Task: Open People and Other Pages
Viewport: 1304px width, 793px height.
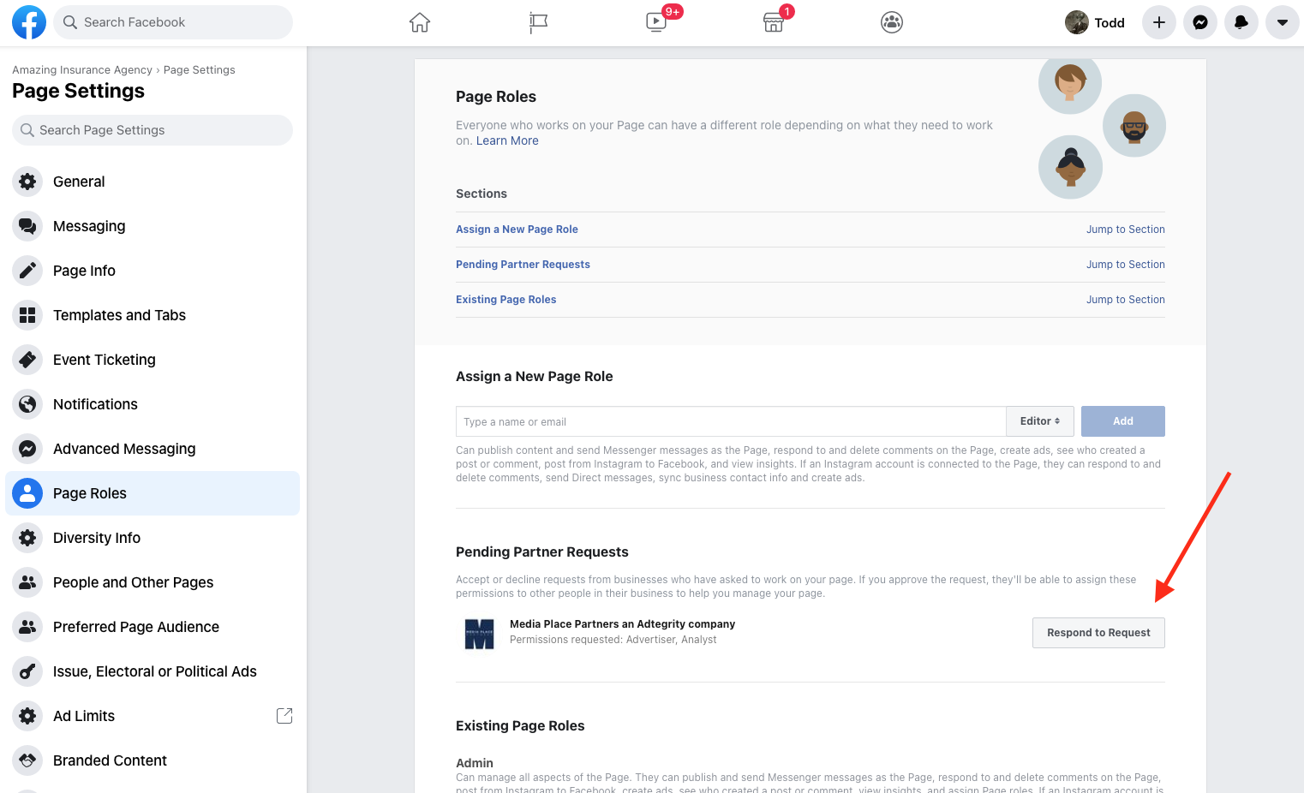Action: point(153,582)
